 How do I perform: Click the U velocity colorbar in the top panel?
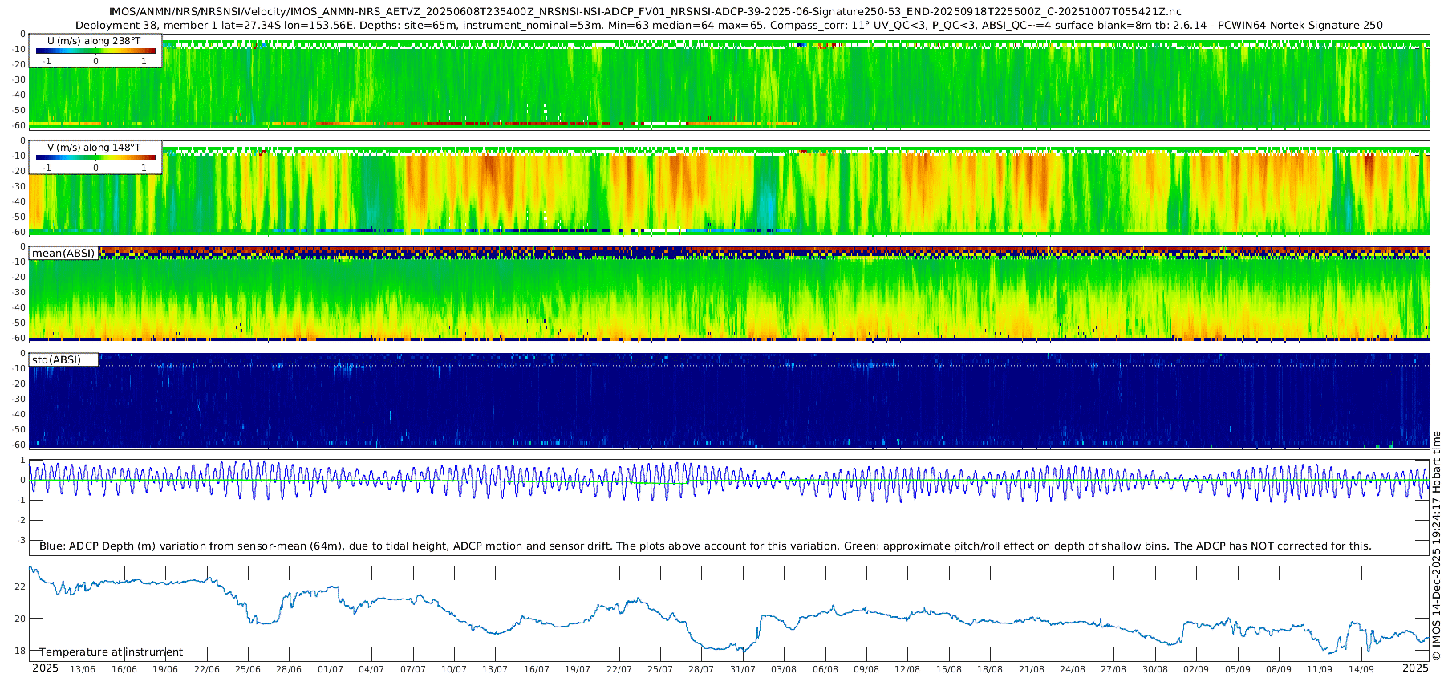coord(95,51)
